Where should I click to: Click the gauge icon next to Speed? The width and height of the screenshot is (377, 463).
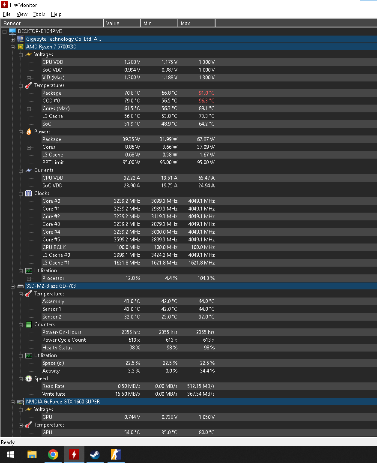tap(29, 379)
